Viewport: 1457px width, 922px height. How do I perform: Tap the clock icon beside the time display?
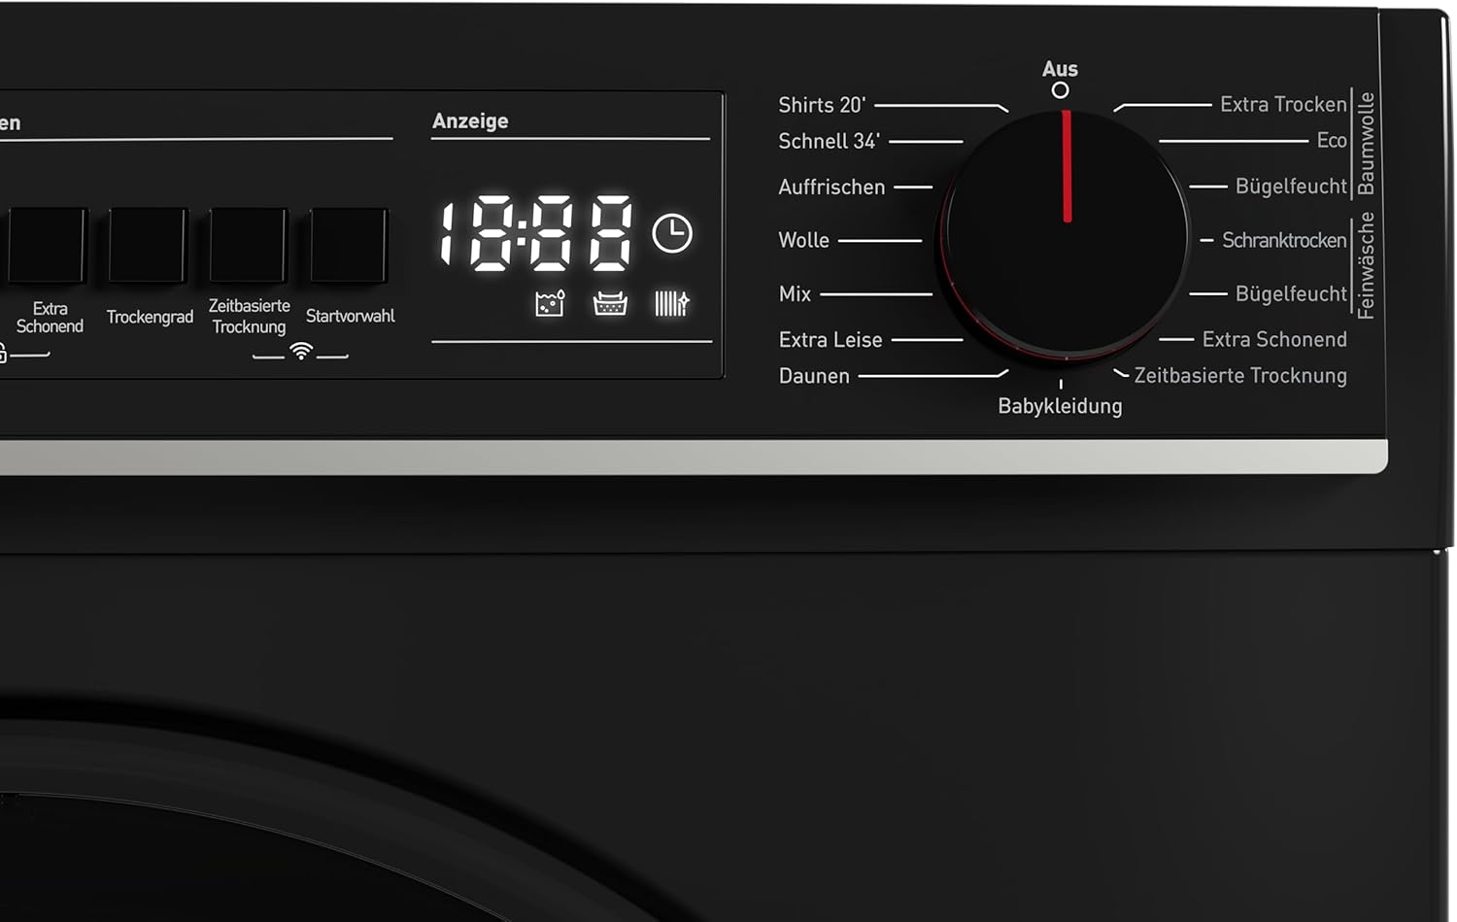click(672, 233)
